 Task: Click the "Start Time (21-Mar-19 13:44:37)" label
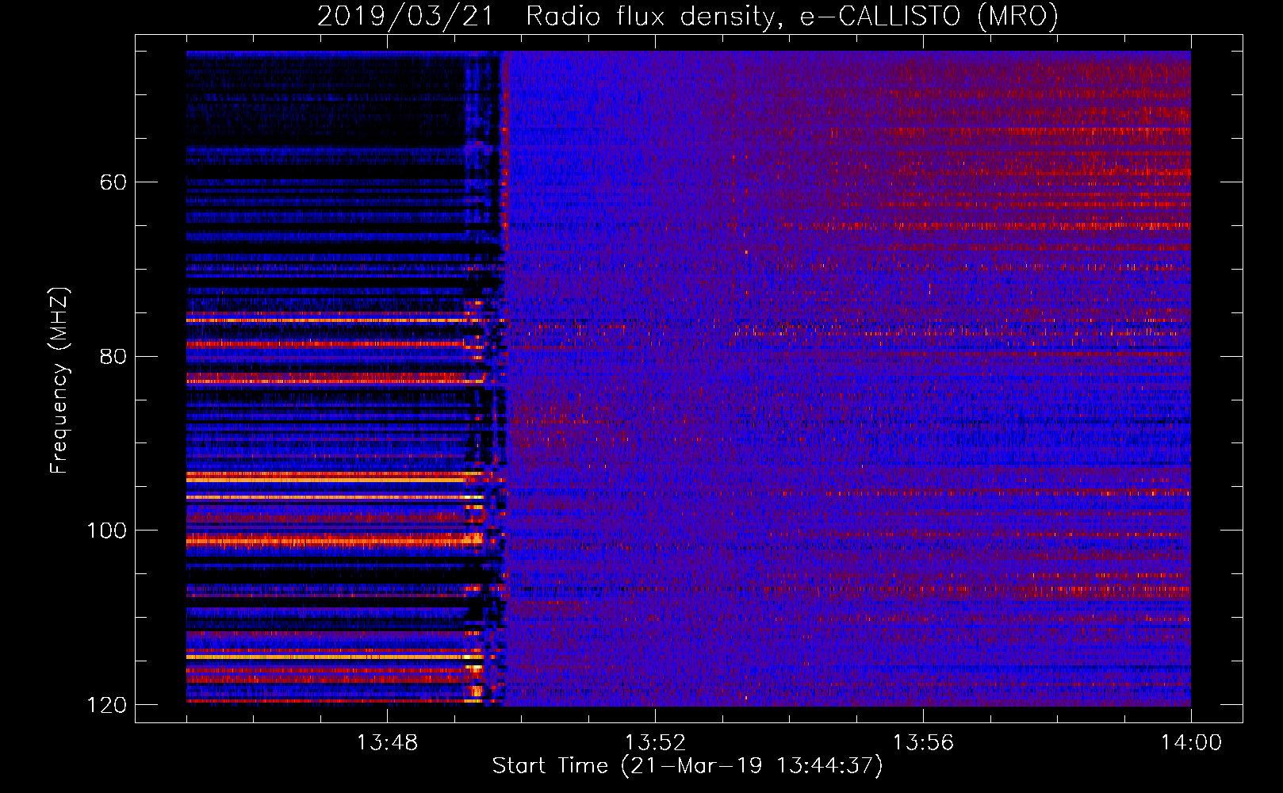687,766
